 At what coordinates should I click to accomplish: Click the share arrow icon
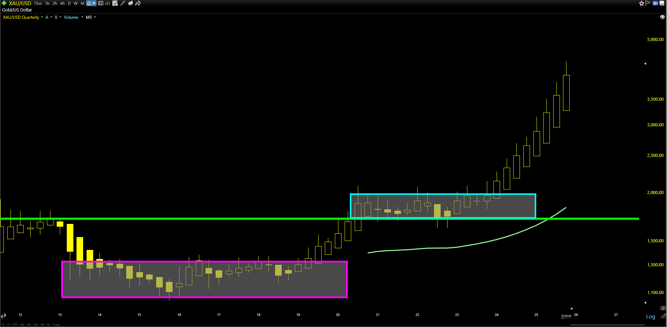138,3
